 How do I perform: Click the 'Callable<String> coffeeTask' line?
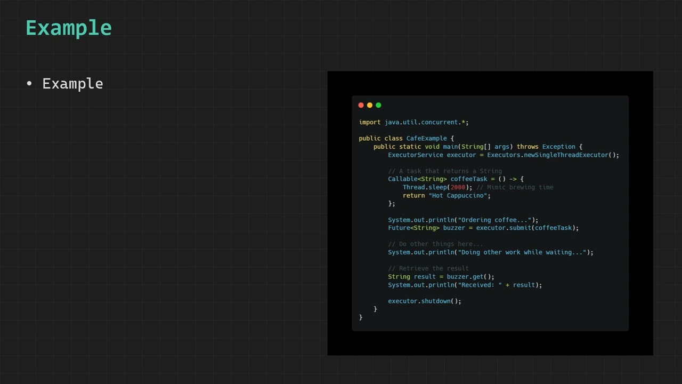456,179
